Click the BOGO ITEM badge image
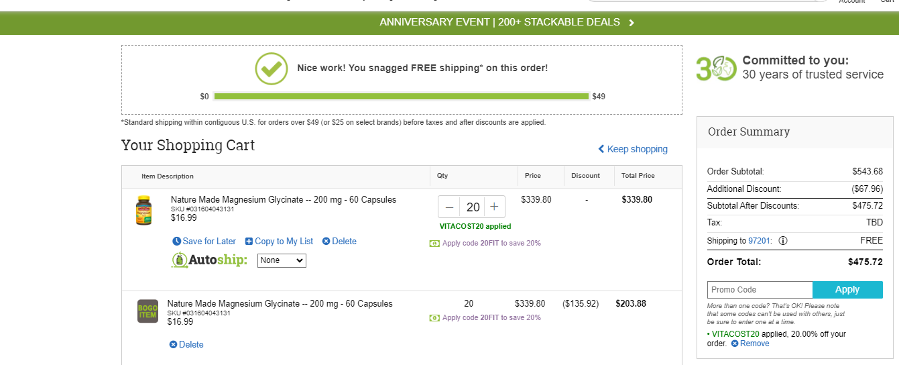 tap(147, 311)
